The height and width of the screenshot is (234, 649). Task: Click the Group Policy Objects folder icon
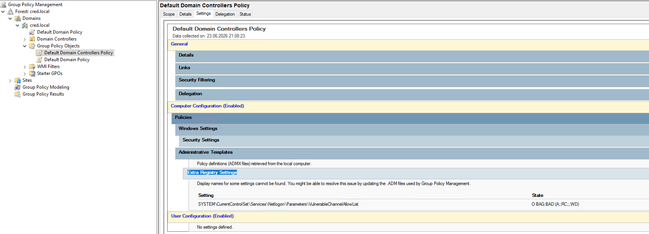[32, 46]
